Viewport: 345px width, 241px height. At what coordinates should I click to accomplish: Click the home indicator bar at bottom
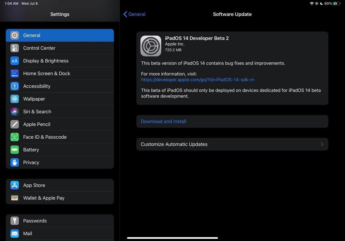click(172, 238)
